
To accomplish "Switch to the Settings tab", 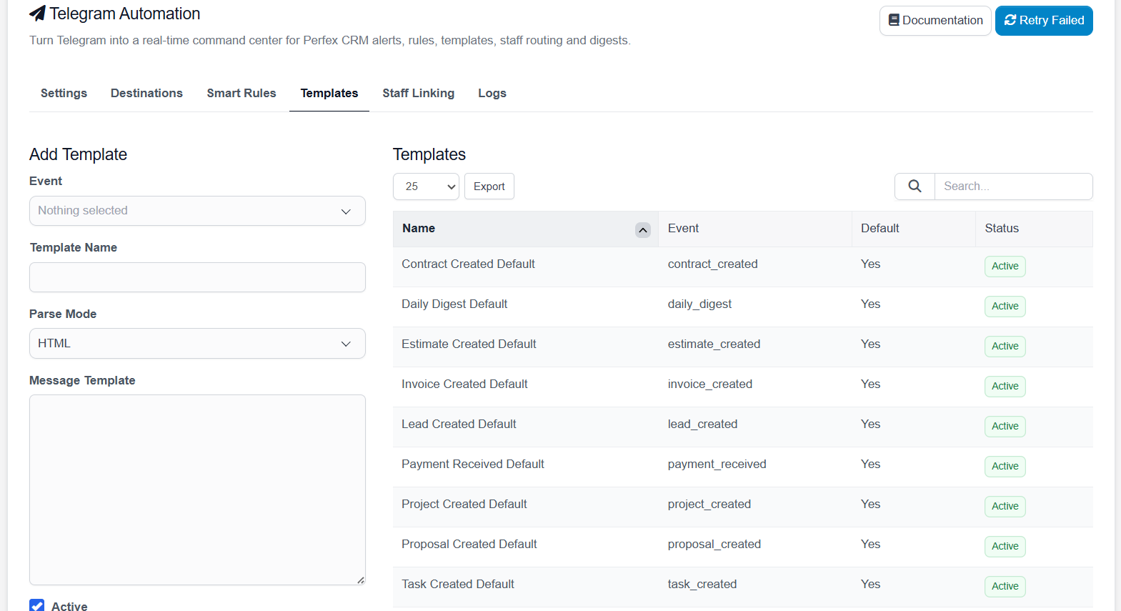I will point(64,93).
